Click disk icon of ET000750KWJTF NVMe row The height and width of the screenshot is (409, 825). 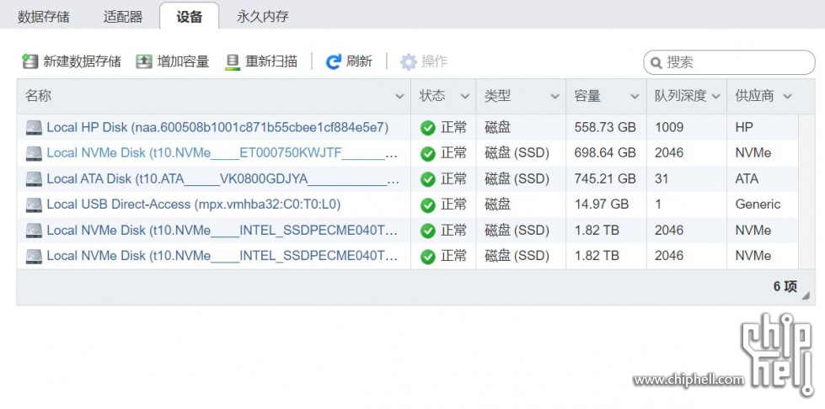click(35, 153)
